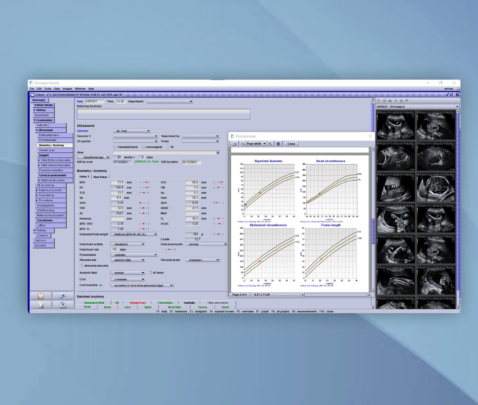The height and width of the screenshot is (405, 478).
Task: Click the clipboard button in the bottom-left panel
Action: [x=41, y=296]
